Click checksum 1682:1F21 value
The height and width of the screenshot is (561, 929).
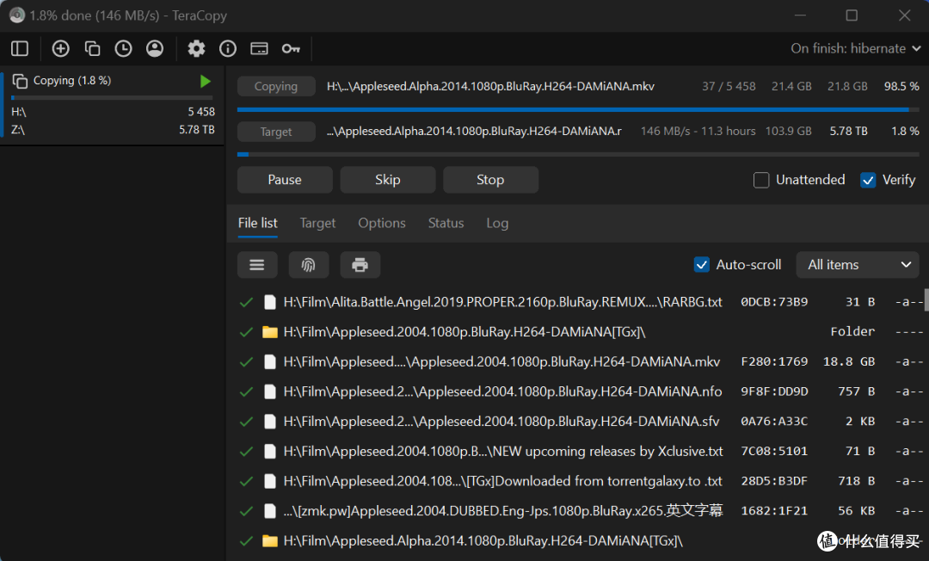point(774,510)
